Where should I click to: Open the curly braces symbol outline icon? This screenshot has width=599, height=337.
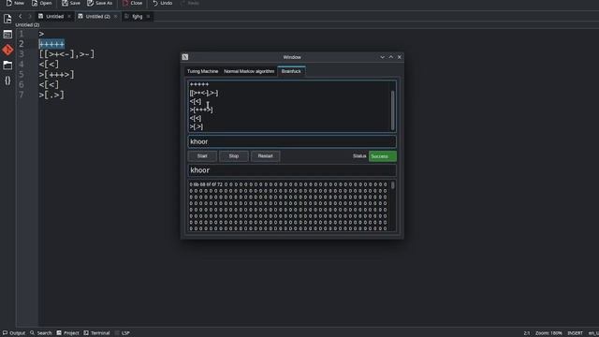[7, 81]
